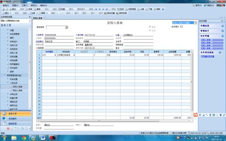Click the 上查 trace-up button
Viewport: 226px width, 141px height.
coord(141,9)
